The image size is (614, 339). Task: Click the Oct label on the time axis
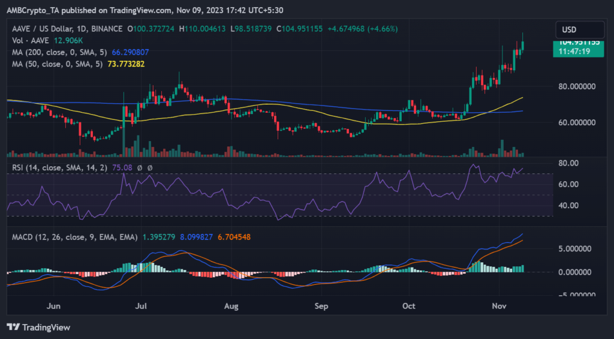[x=409, y=307]
